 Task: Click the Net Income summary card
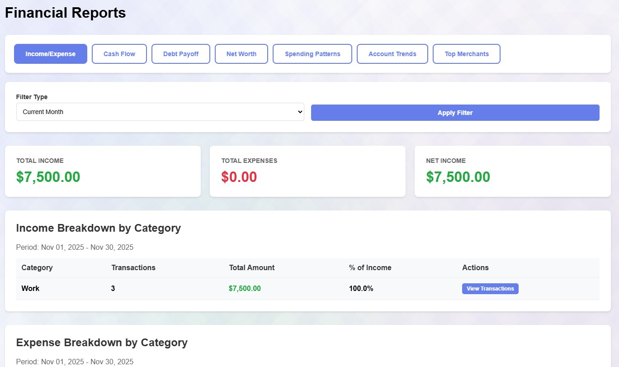tap(512, 171)
